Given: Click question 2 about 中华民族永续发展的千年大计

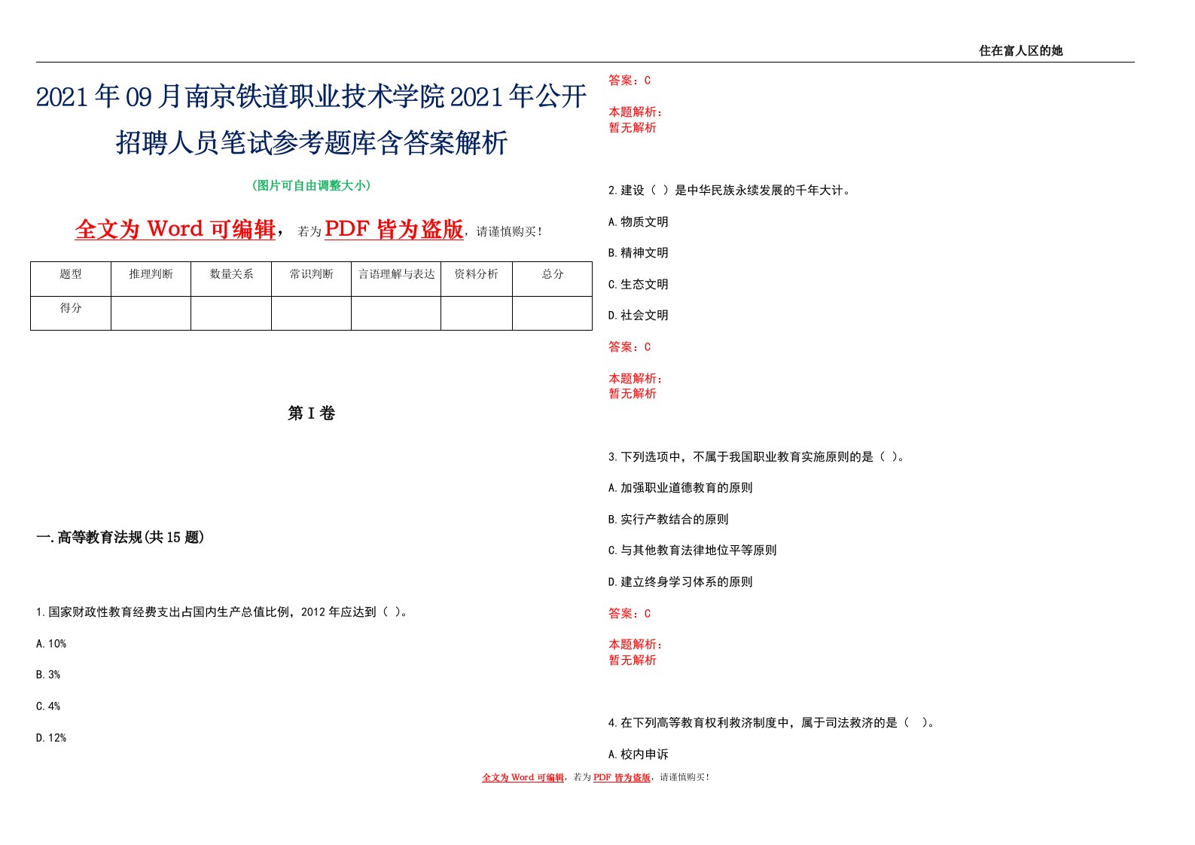Looking at the screenshot, I should (x=730, y=190).
